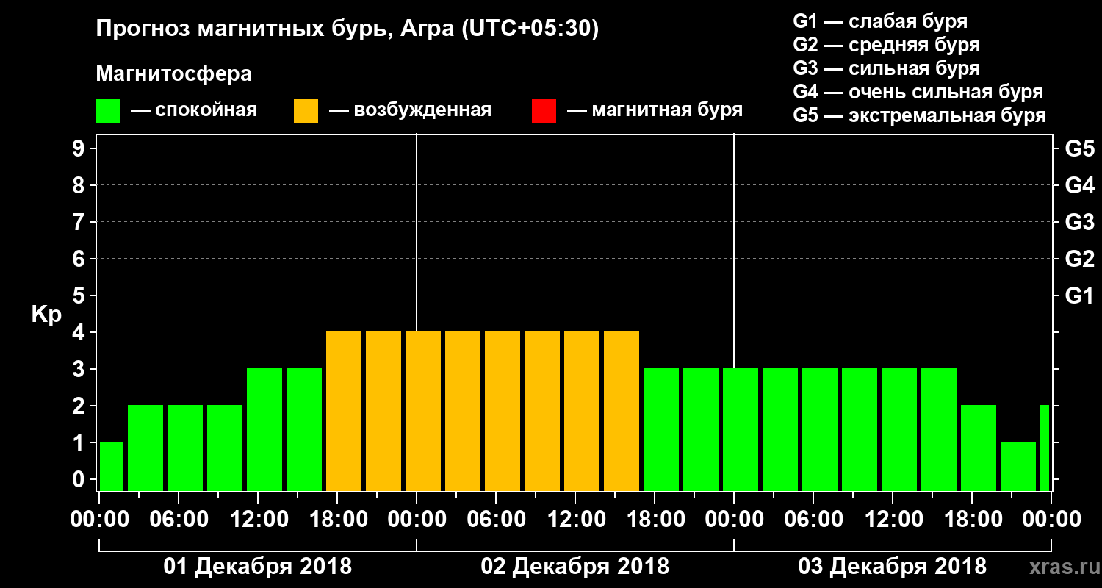Image resolution: width=1102 pixels, height=588 pixels.
Task: Click the G5 label on right axis
Action: point(1079,148)
